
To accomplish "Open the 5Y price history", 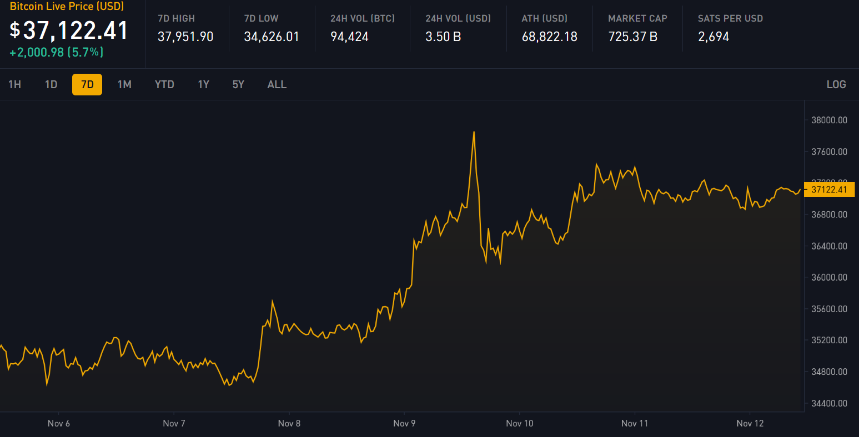I will [x=238, y=84].
